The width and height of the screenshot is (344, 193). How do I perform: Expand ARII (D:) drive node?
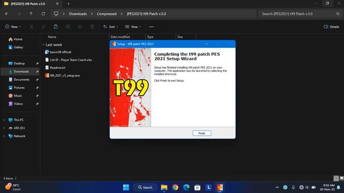pos(4,128)
